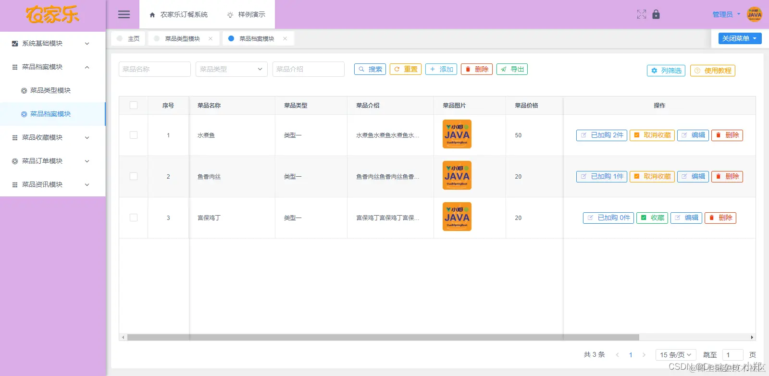Open 菜品档案模块 submenu item in sidebar

pos(53,114)
